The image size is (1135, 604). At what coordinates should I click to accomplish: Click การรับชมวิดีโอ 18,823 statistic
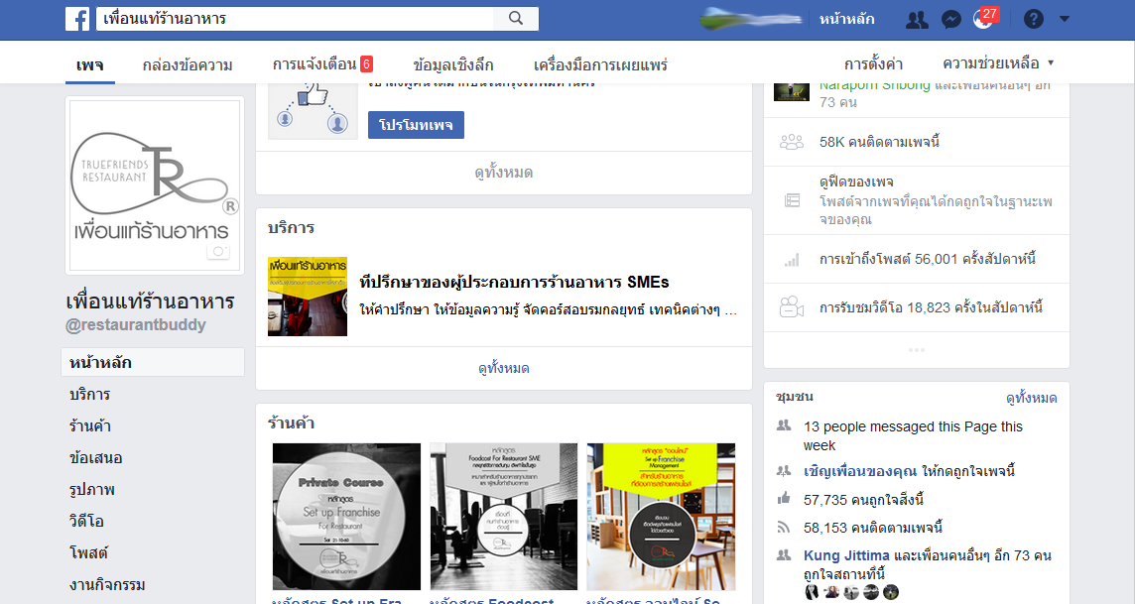pyautogui.click(x=931, y=307)
